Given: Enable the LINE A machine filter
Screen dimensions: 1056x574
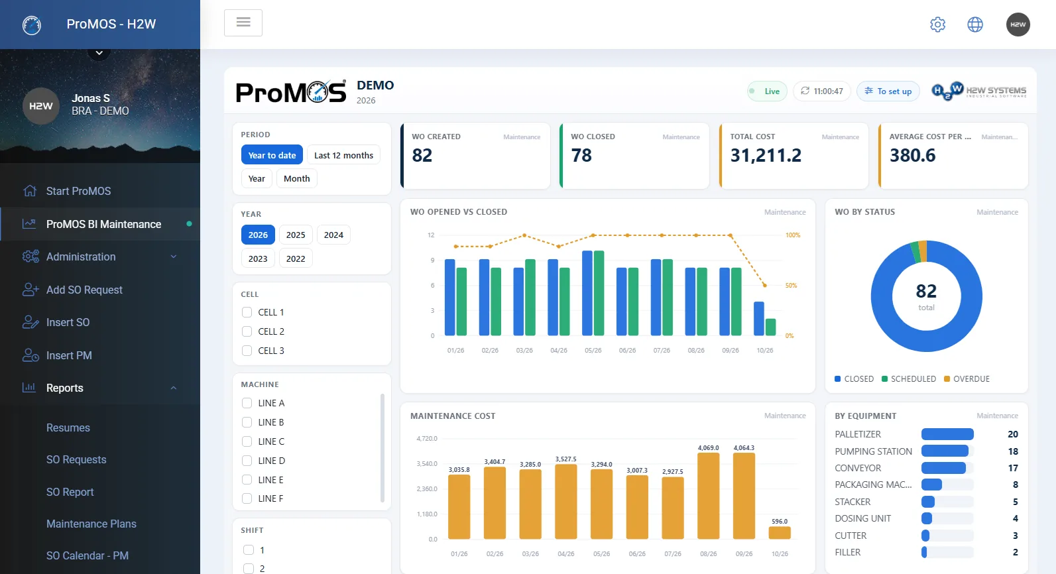Looking at the screenshot, I should tap(247, 403).
